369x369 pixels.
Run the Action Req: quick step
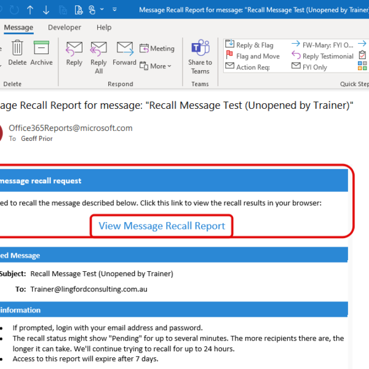coord(248,67)
